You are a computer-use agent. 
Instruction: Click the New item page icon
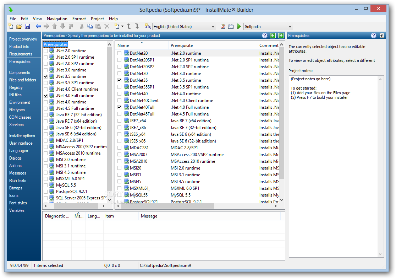(117, 26)
